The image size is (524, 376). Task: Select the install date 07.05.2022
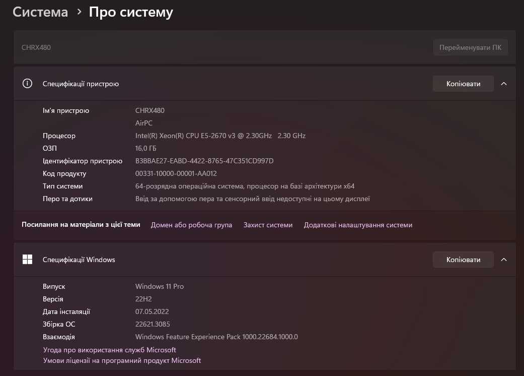pyautogui.click(x=152, y=312)
